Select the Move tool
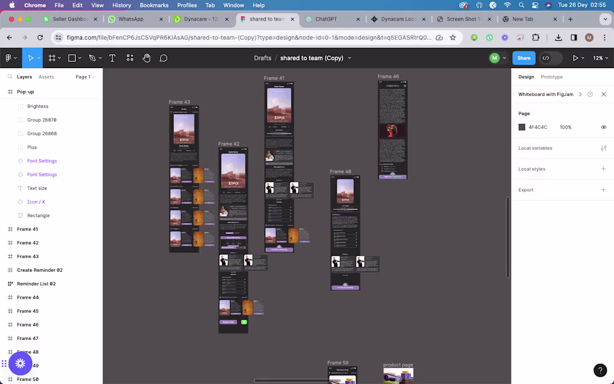 30,58
